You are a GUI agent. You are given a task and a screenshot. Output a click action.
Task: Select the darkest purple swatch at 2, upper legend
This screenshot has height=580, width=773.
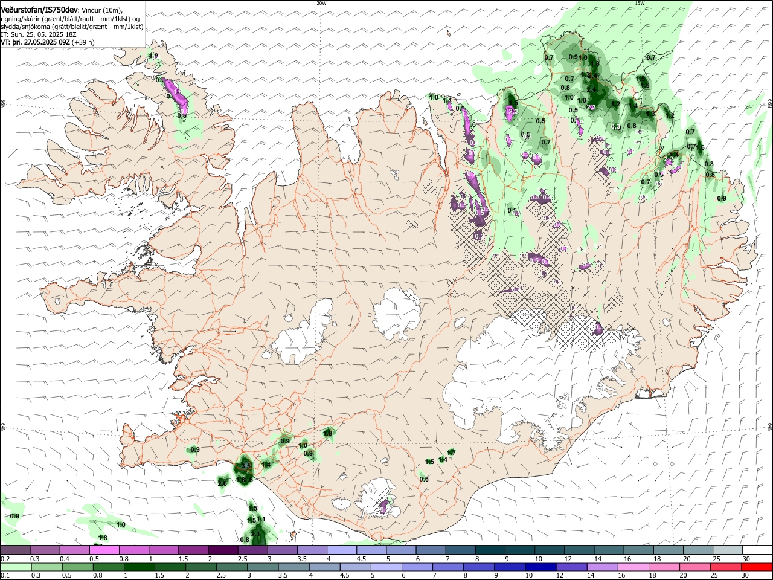click(x=223, y=550)
